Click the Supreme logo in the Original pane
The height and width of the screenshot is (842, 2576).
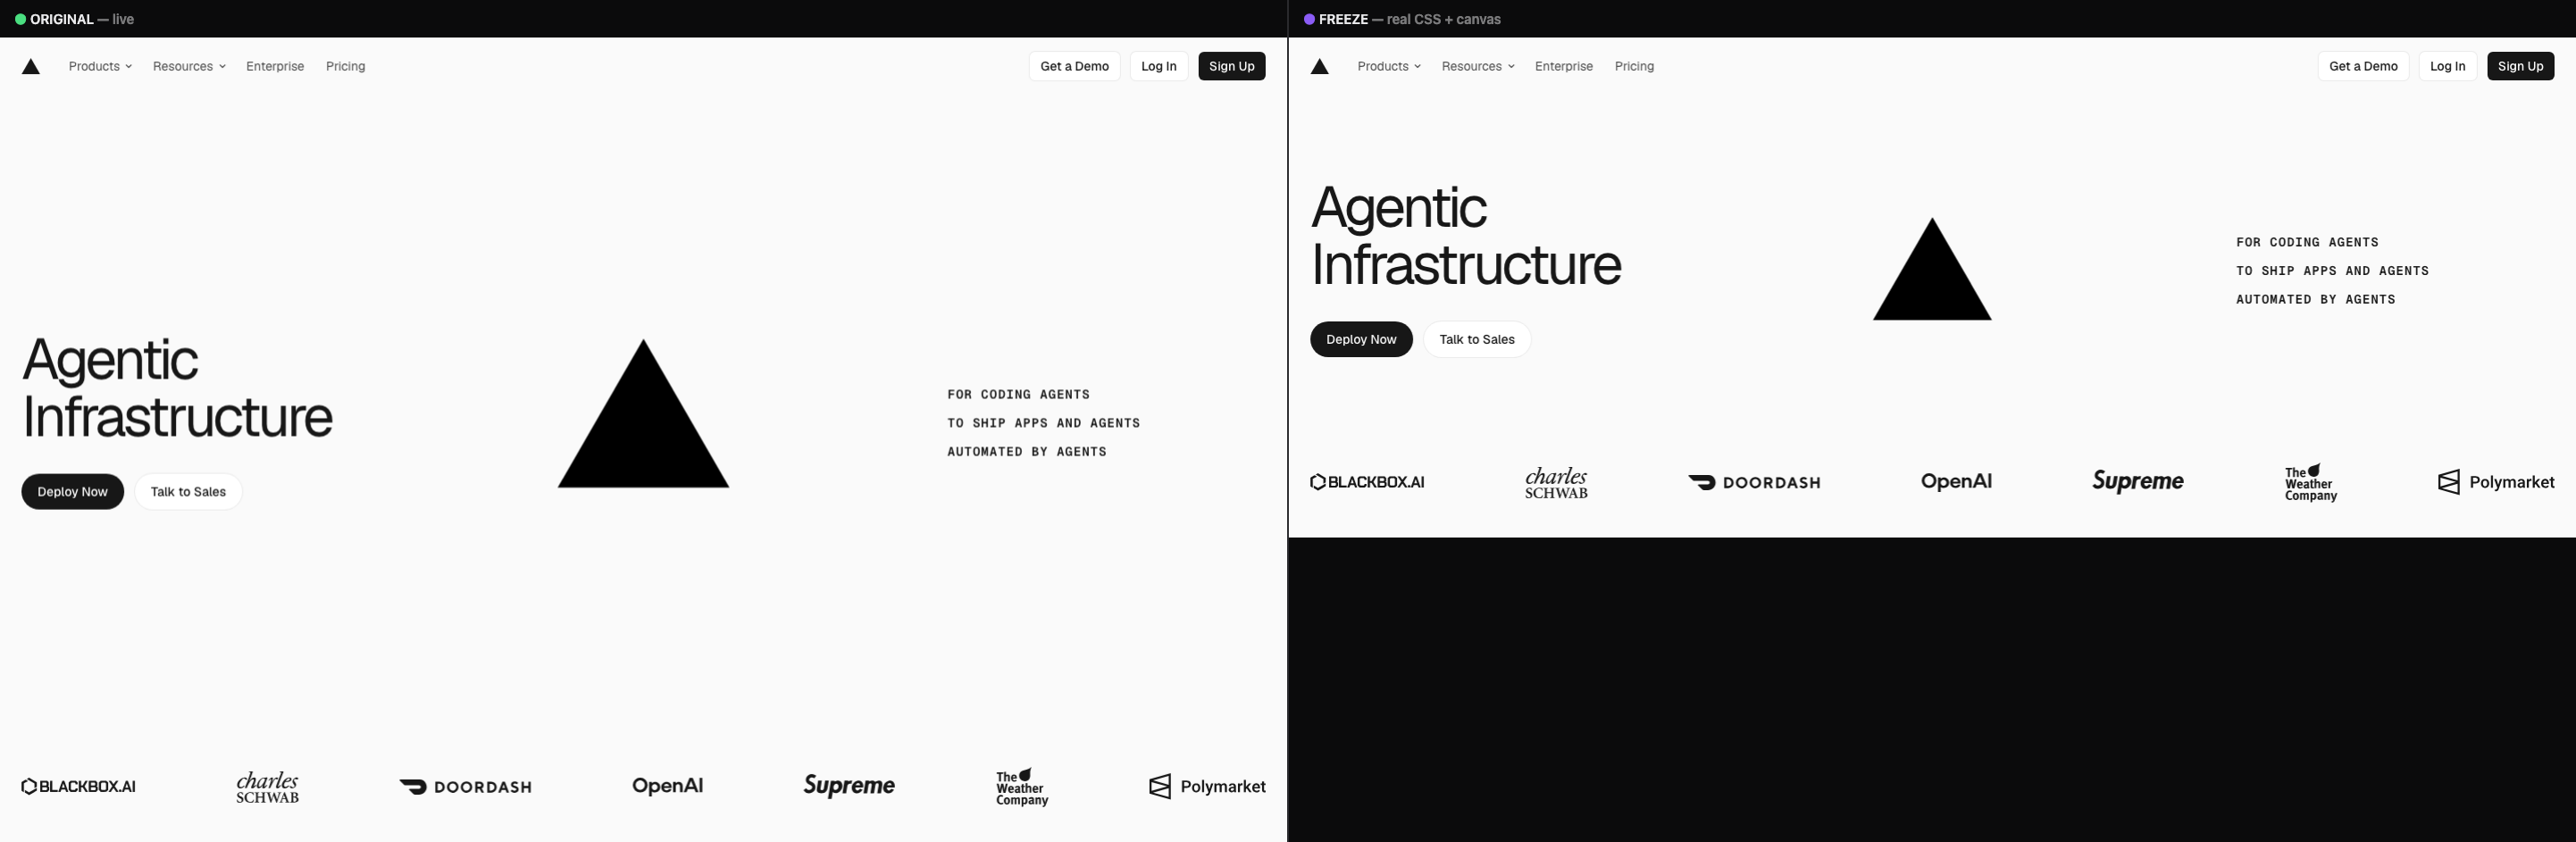pos(849,786)
